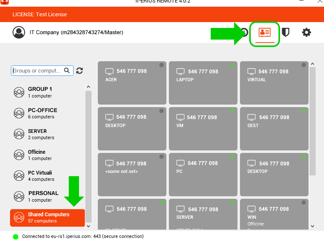This screenshot has height=240, width=324.
Task: Click the monitor icon on GEST card
Action: tap(252, 117)
